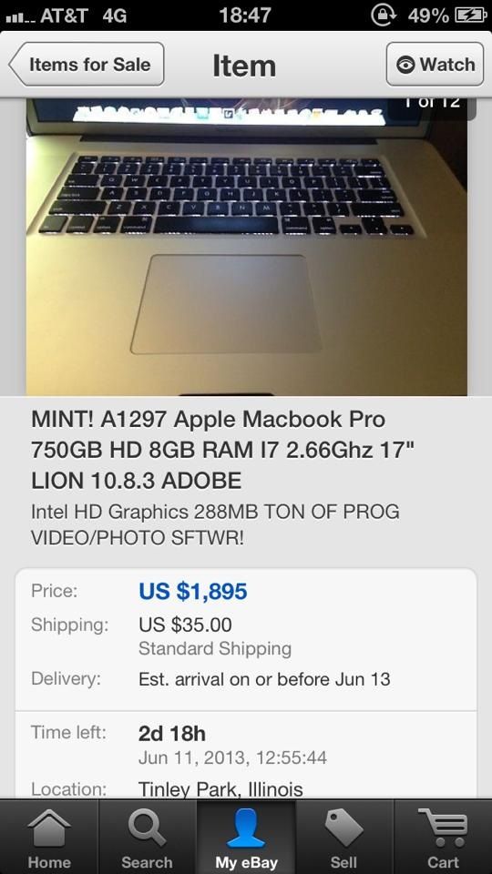The height and width of the screenshot is (874, 492).
Task: Expand the Time left 2d 18h row
Action: [x=246, y=744]
